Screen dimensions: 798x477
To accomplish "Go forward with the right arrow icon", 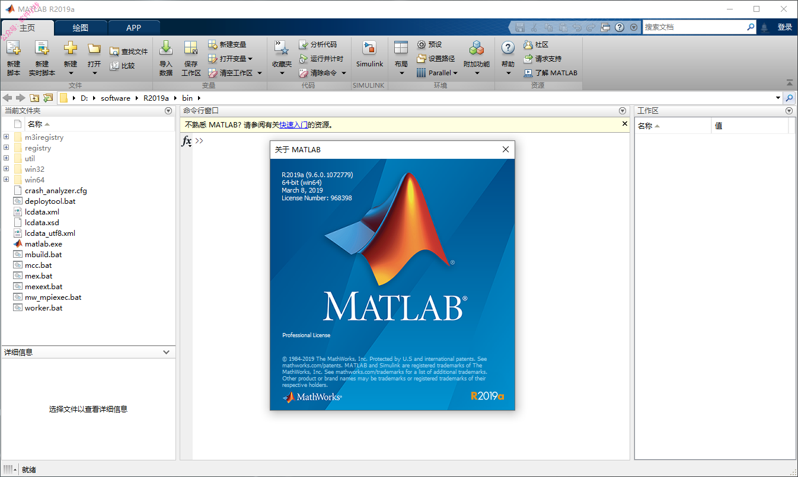I will coord(21,98).
